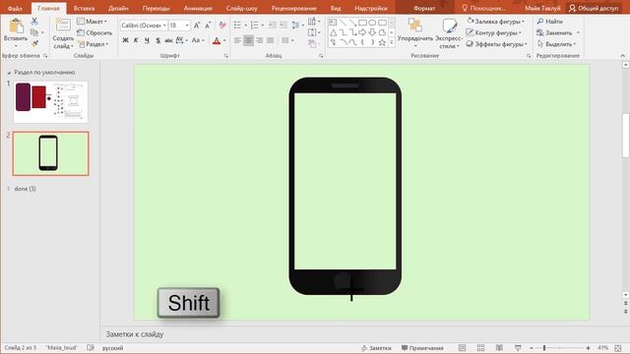
Task: Click the spell check icon in status bar
Action: pyautogui.click(x=91, y=348)
